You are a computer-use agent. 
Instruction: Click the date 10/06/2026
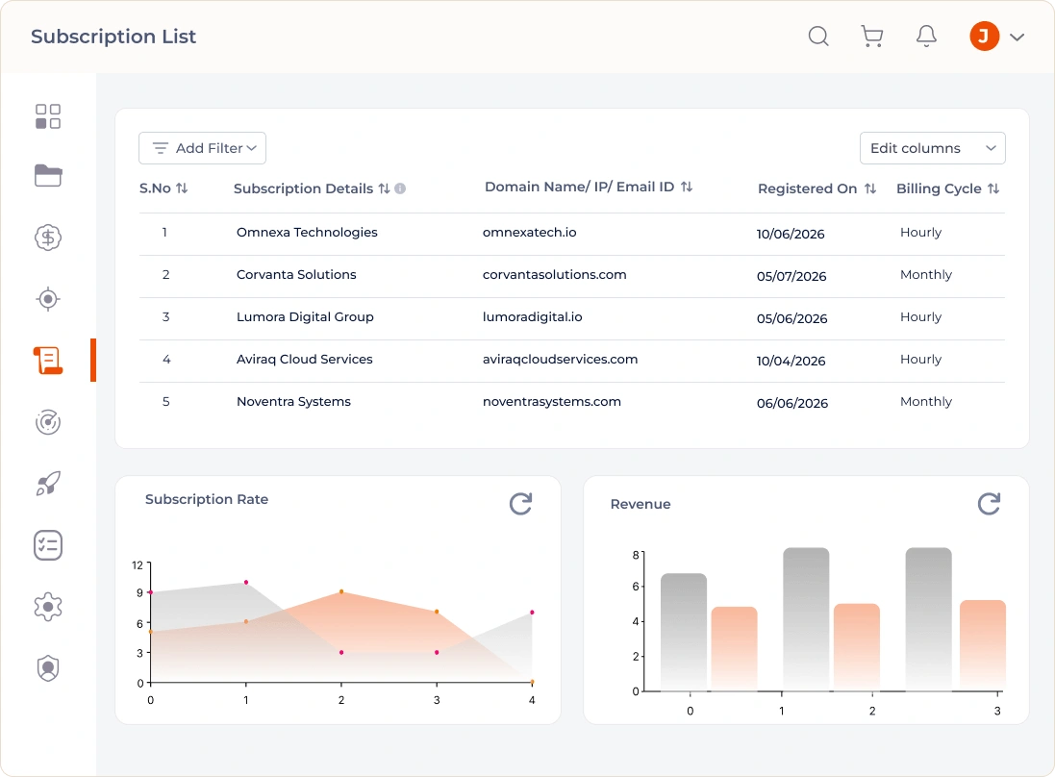click(791, 234)
